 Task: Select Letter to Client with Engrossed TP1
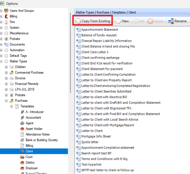click(106, 108)
